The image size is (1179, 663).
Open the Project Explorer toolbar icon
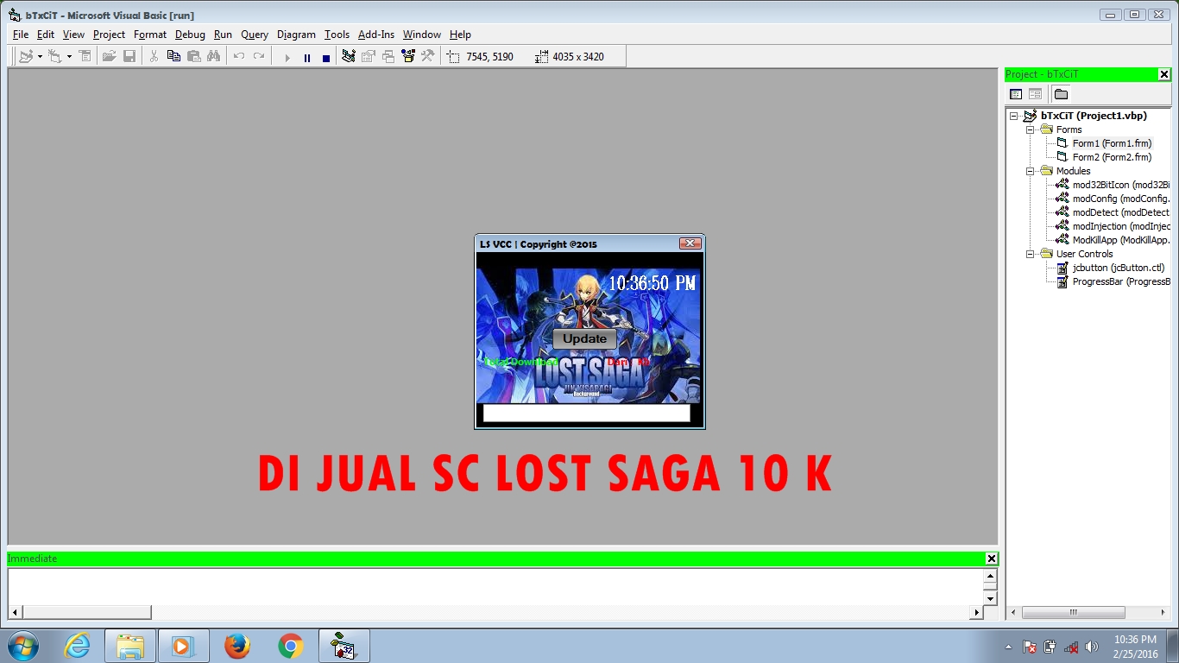(349, 57)
